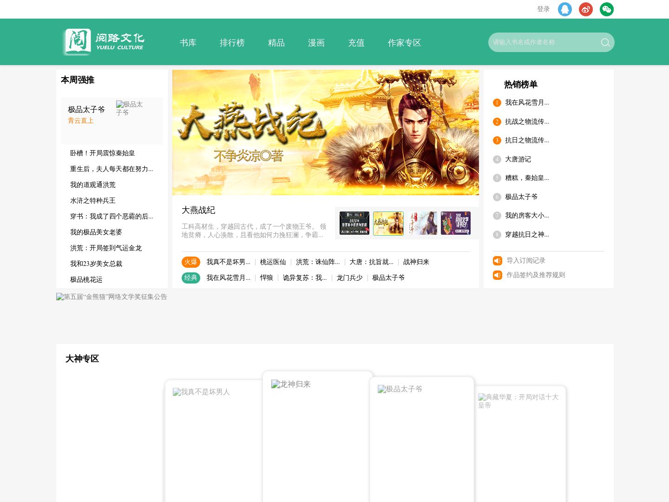Screen dimensions: 669x502
Task: Open 我的极品美女老婆
Action: [x=96, y=232]
